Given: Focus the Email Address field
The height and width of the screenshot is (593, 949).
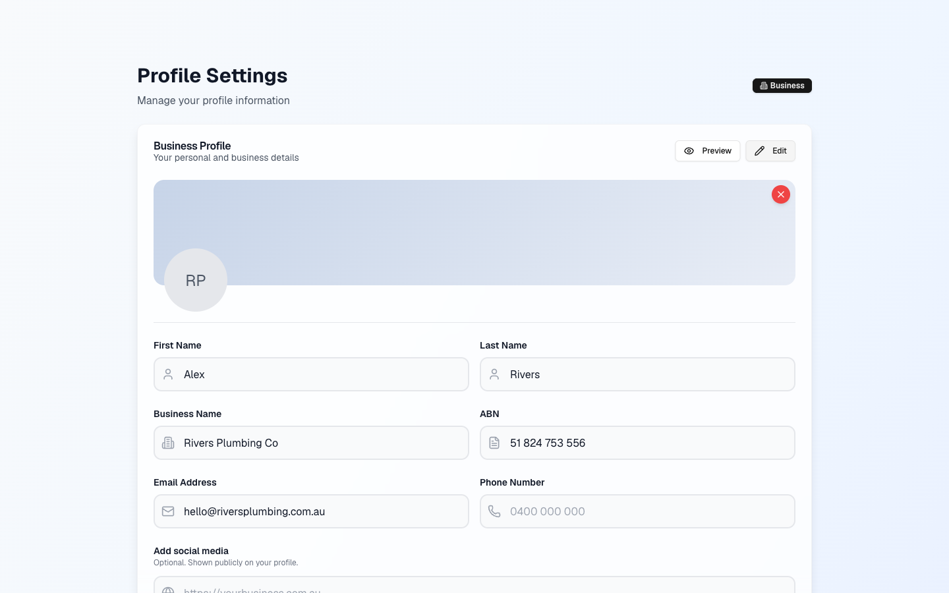Looking at the screenshot, I should point(311,511).
